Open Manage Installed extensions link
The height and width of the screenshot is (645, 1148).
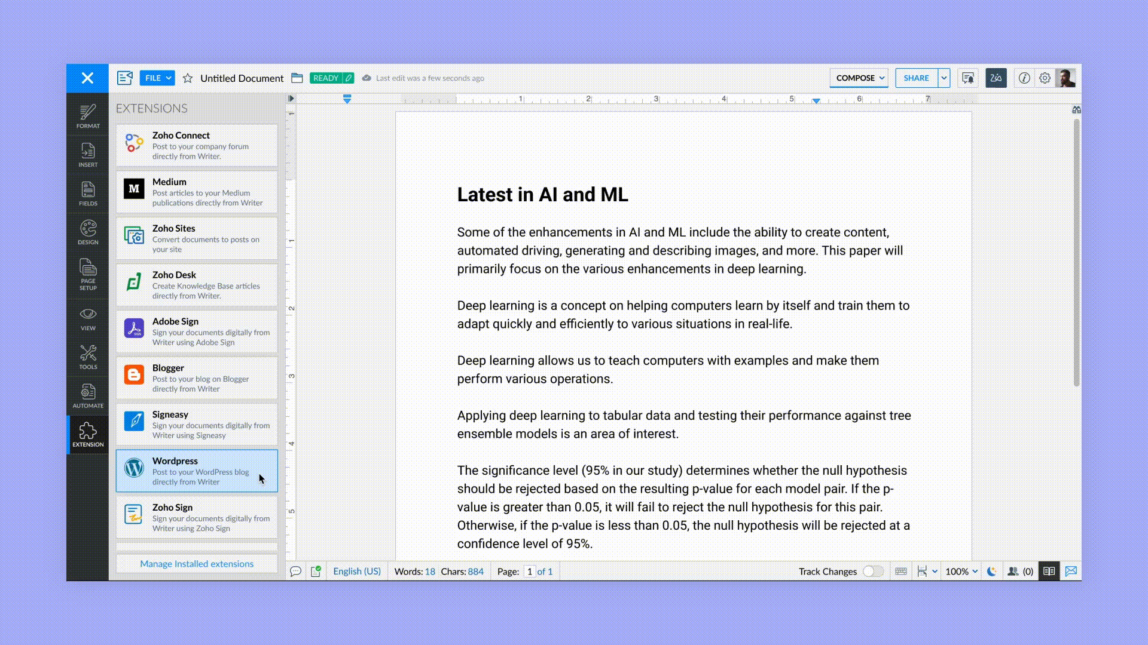(x=197, y=564)
